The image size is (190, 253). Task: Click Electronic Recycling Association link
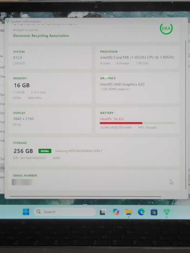click(41, 36)
